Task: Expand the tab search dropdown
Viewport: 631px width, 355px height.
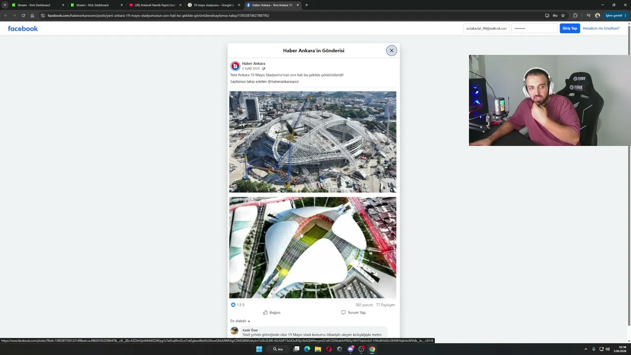Action: click(x=5, y=5)
